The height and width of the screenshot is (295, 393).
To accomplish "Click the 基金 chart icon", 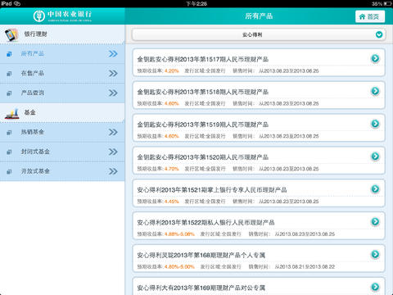I will (12, 114).
